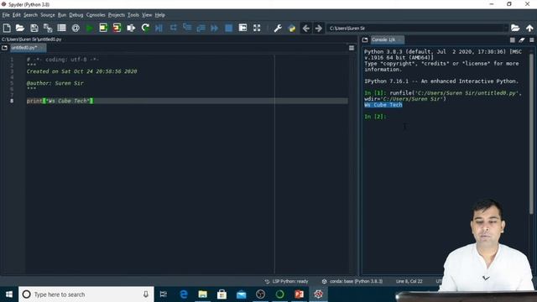Click the step return debug icon
Screen dimensions: 537x302
tap(201, 28)
